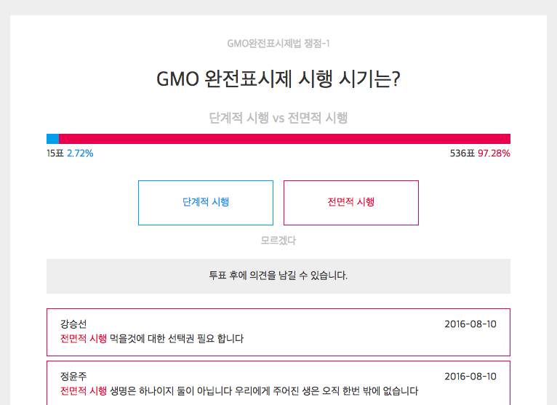Click the commenter name 정윤주
The image size is (557, 405).
tap(73, 377)
